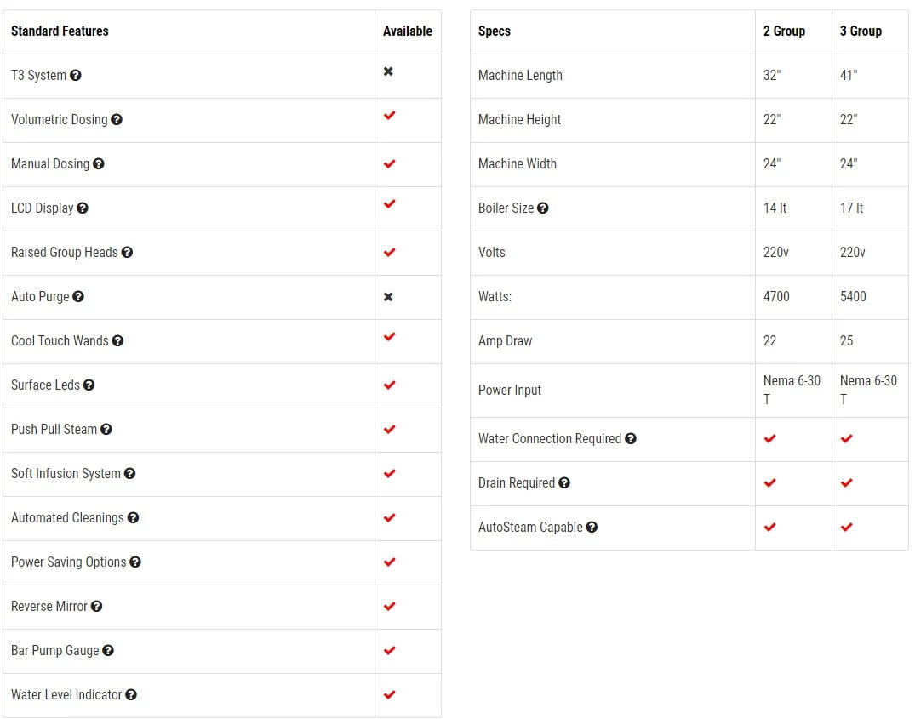Click Raised Group Heads help icon
915x719 pixels.
pyautogui.click(x=127, y=253)
